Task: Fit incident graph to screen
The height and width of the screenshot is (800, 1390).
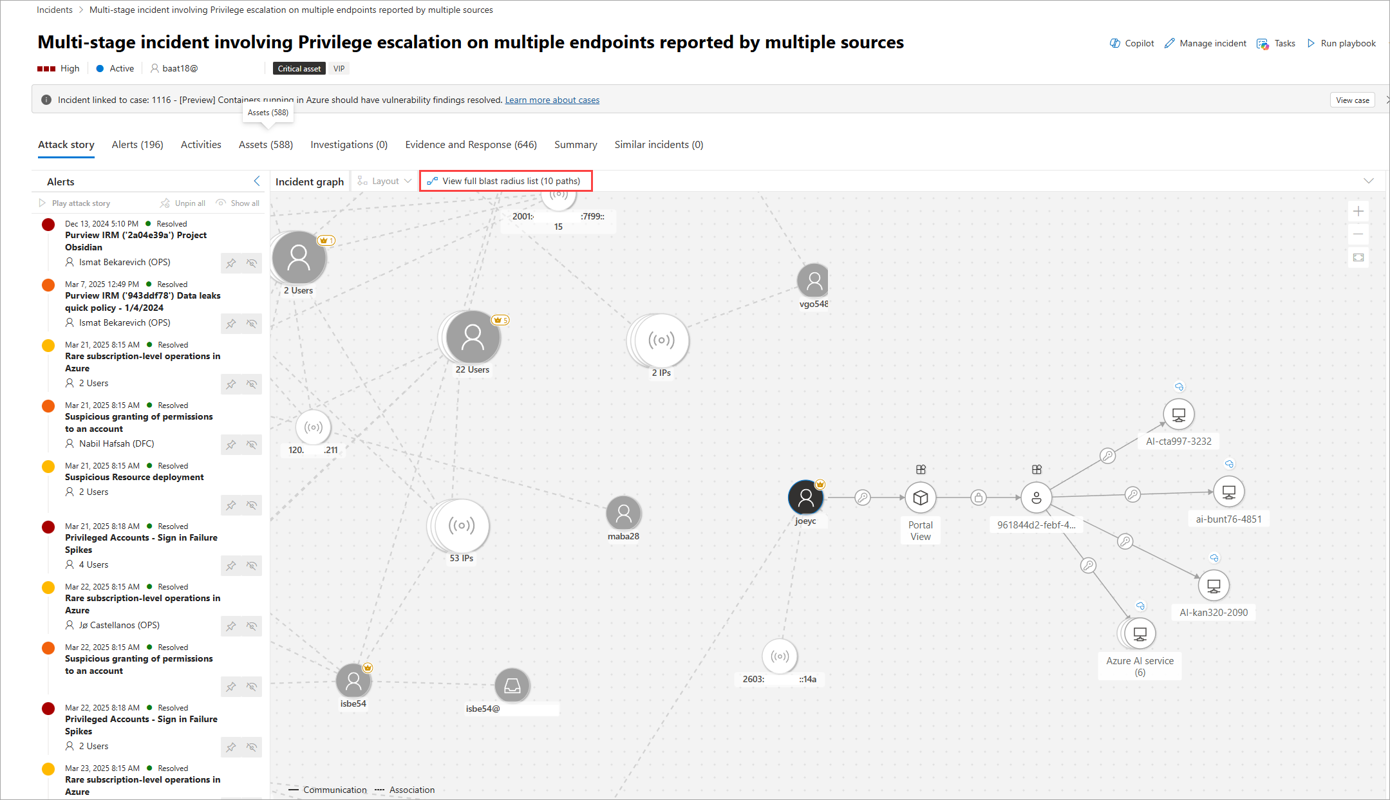Action: (1358, 257)
